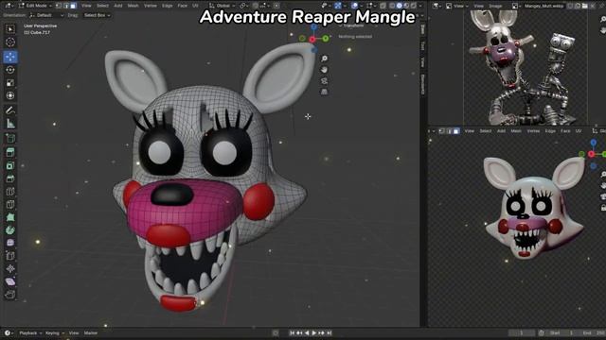
Task: Open the Drag Select Box dropdown
Action: 97,15
